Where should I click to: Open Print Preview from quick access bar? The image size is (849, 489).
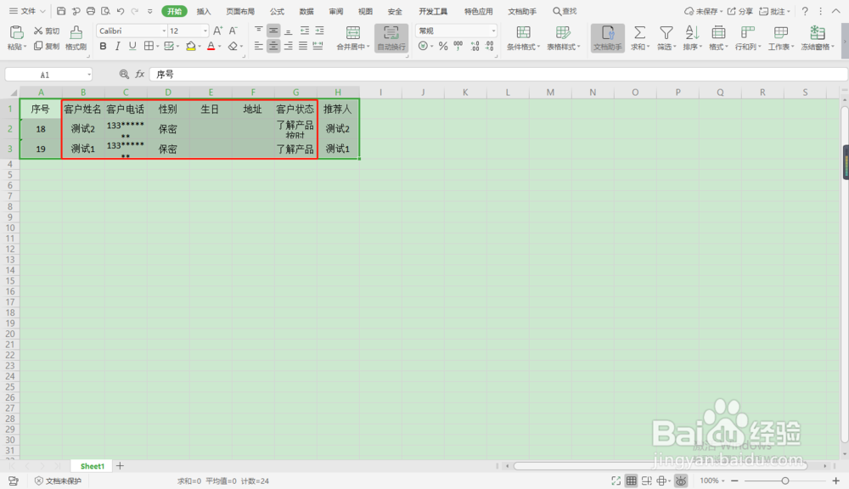[x=105, y=11]
